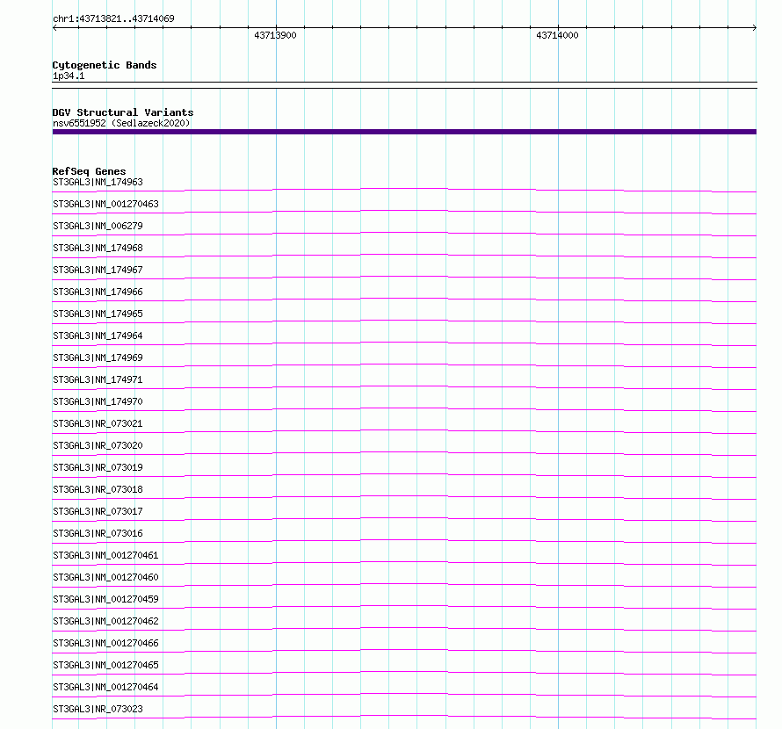
Task: Open transcript ST3GAL3|NM_001270465
Action: coord(105,665)
